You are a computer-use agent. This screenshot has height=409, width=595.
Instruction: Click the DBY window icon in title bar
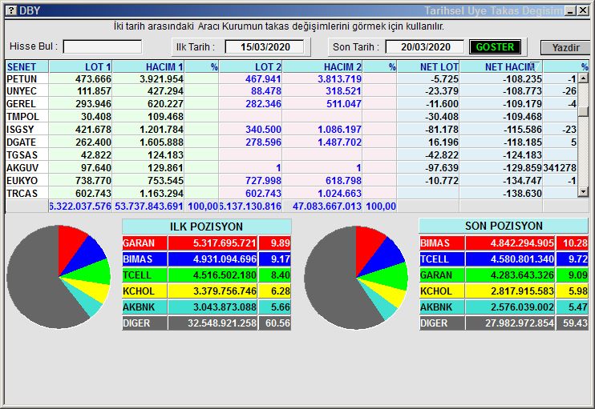(10, 10)
